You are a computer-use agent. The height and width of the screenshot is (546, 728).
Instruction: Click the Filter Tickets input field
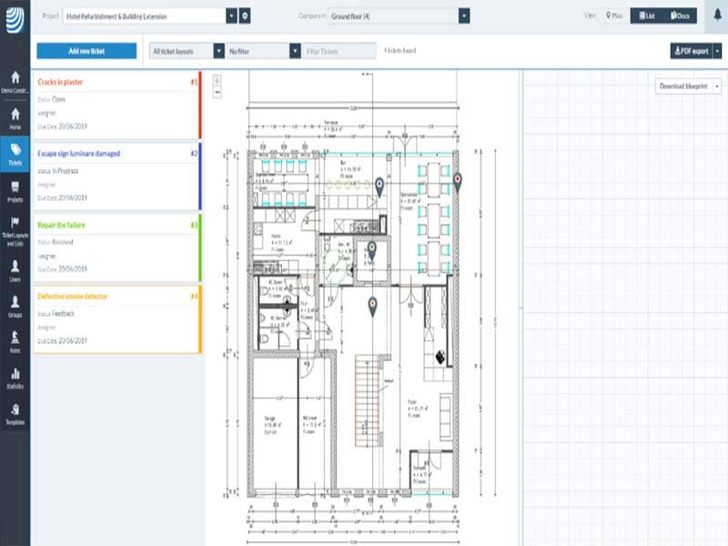coord(339,51)
